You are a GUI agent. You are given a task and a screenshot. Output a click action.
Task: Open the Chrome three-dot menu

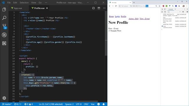click(x=187, y=6)
